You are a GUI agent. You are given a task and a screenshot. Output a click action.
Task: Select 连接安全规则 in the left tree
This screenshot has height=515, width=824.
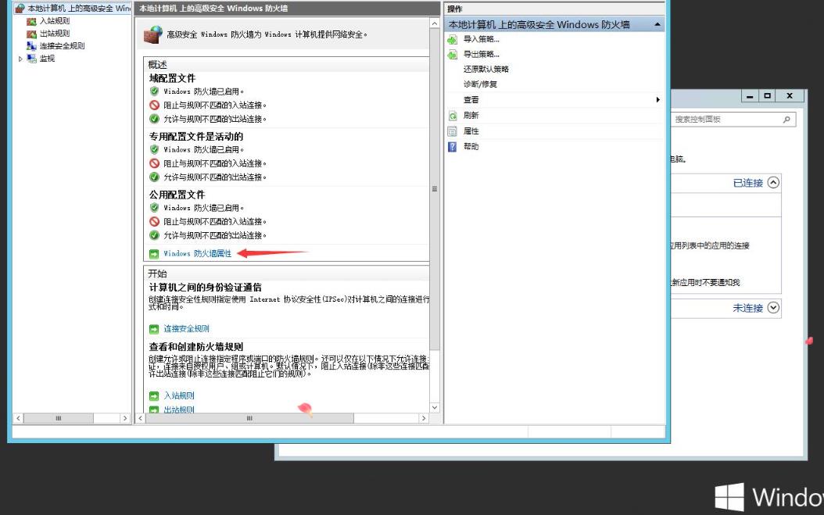click(x=62, y=46)
